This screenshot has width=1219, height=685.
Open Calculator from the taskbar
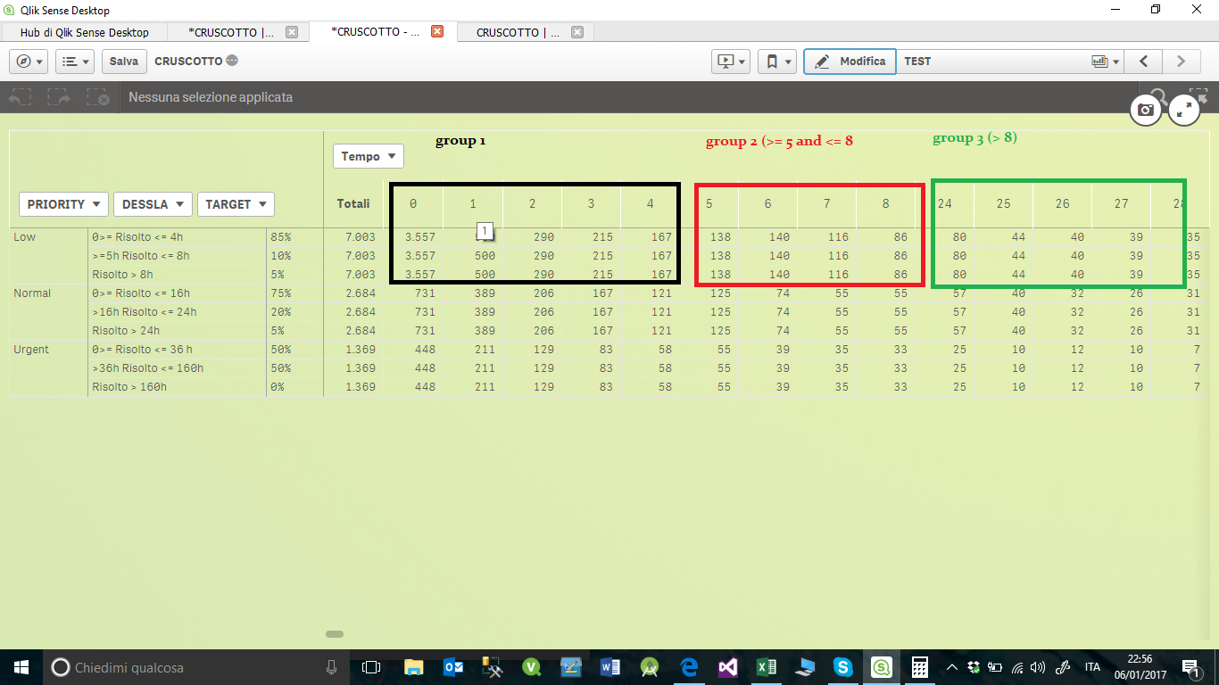coord(920,667)
